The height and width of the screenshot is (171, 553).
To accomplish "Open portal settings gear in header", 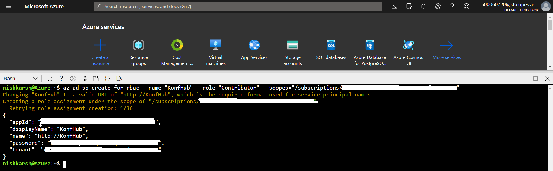I will (438, 6).
